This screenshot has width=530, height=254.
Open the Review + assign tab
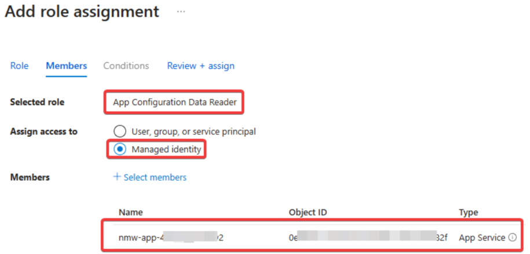tap(201, 66)
